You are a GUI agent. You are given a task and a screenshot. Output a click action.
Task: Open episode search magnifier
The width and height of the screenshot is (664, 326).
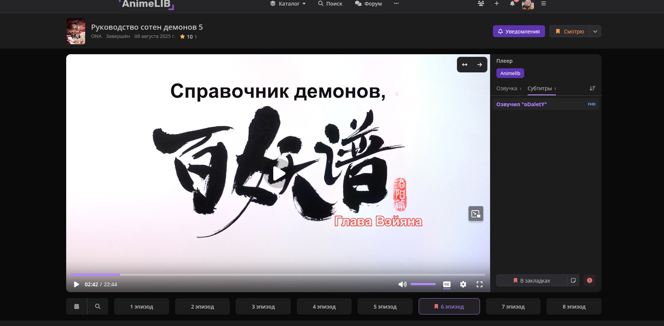pos(98,306)
